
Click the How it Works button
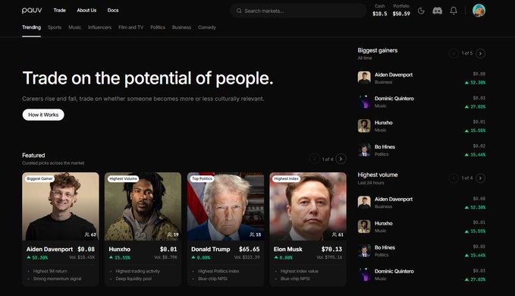coord(43,115)
